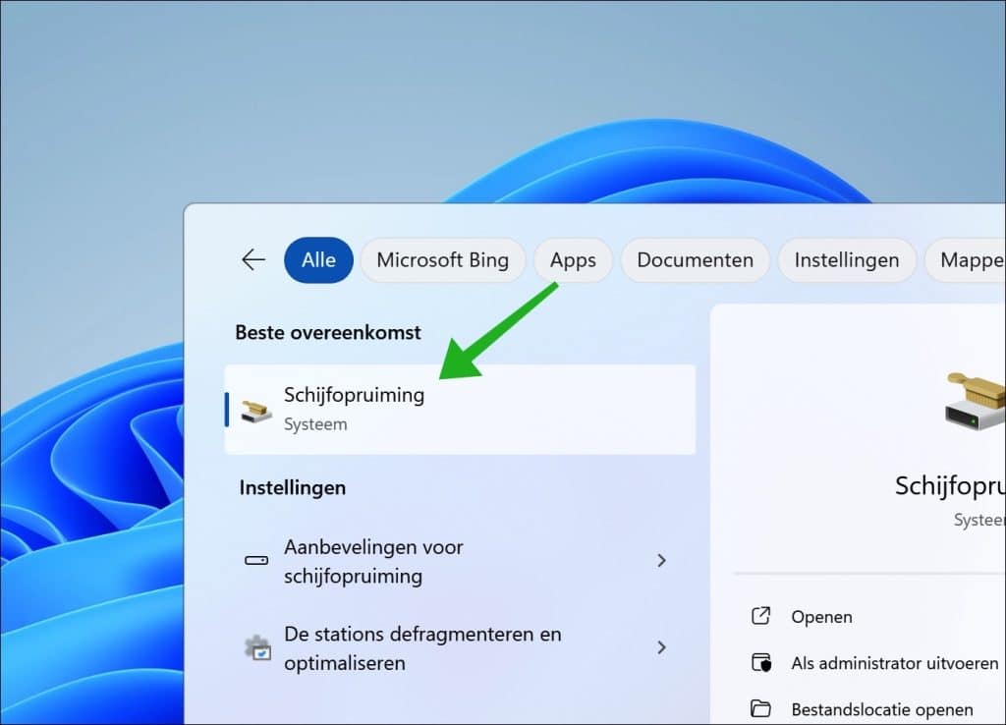Click the shield icon for administrator run
The image size is (1006, 725).
coord(760,663)
